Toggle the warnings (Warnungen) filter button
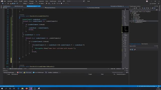The height and width of the screenshot is (90, 161). [x=28, y=72]
